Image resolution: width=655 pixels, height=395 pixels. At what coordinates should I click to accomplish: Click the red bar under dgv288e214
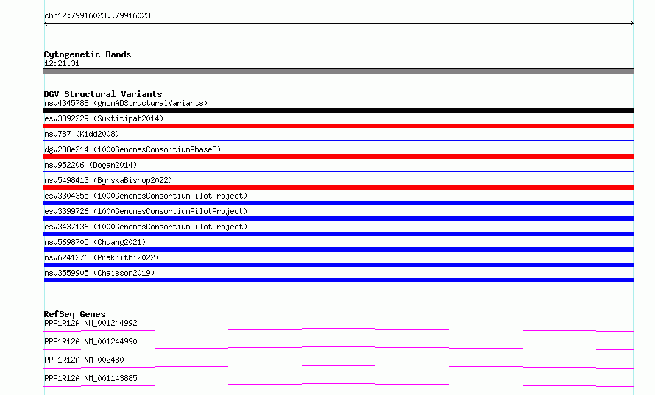pyautogui.click(x=339, y=157)
